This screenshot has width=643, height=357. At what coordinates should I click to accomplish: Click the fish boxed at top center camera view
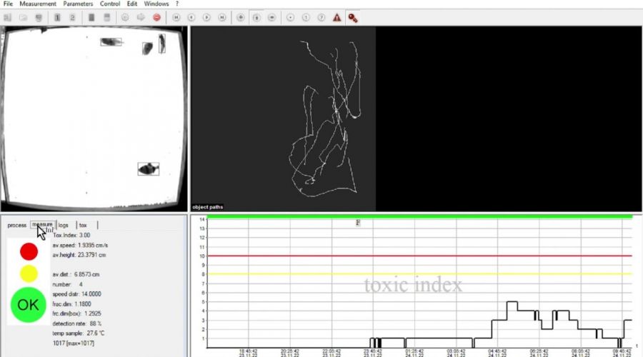click(x=111, y=42)
